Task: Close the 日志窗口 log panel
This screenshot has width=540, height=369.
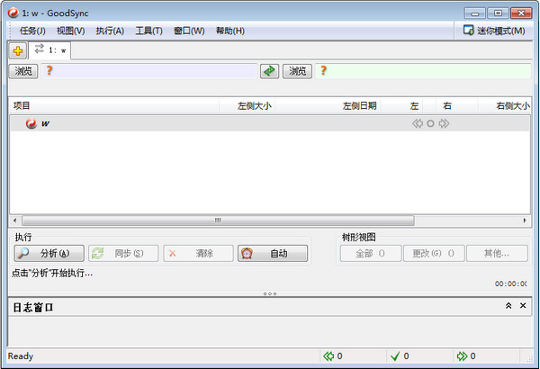Action: pyautogui.click(x=523, y=306)
